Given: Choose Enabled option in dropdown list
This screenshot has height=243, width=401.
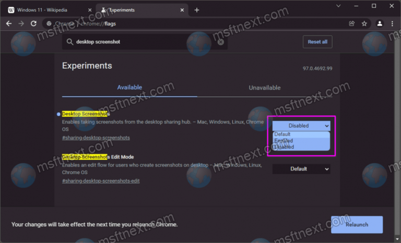Looking at the screenshot, I should click(301, 141).
